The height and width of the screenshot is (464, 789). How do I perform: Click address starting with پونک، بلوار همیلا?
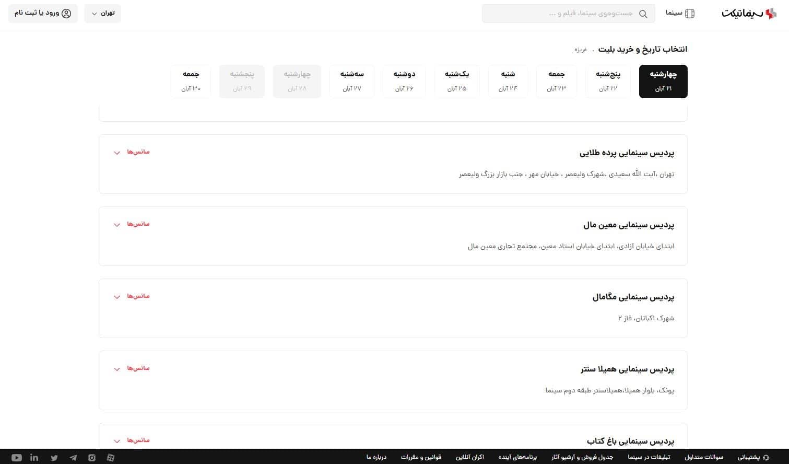click(610, 390)
